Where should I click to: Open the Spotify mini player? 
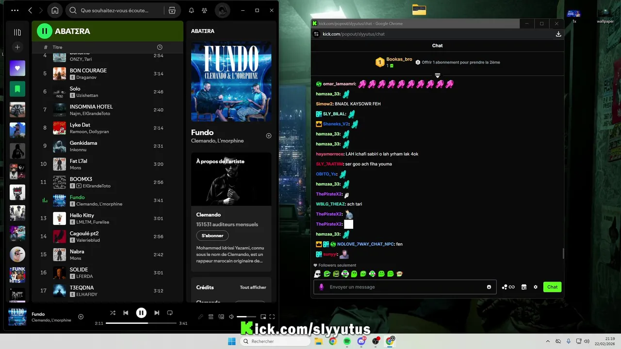pos(262,317)
